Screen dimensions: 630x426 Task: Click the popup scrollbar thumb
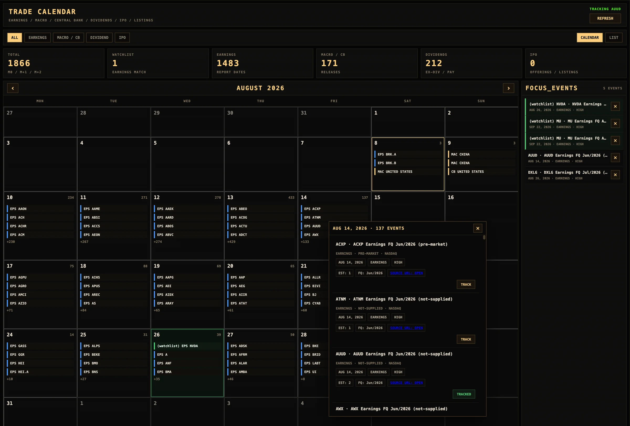[484, 237]
